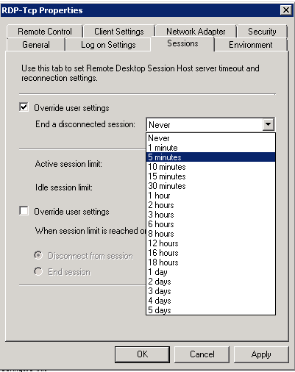The image size is (295, 372).
Task: Choose 5 minutes from the dropdown list
Action: (x=210, y=157)
